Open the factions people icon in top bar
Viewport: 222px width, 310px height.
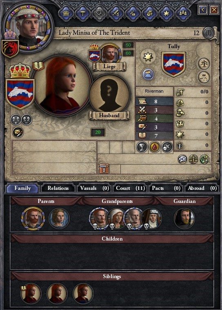click(183, 13)
